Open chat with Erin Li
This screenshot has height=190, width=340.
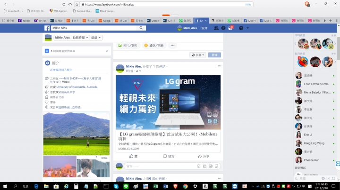(315, 135)
